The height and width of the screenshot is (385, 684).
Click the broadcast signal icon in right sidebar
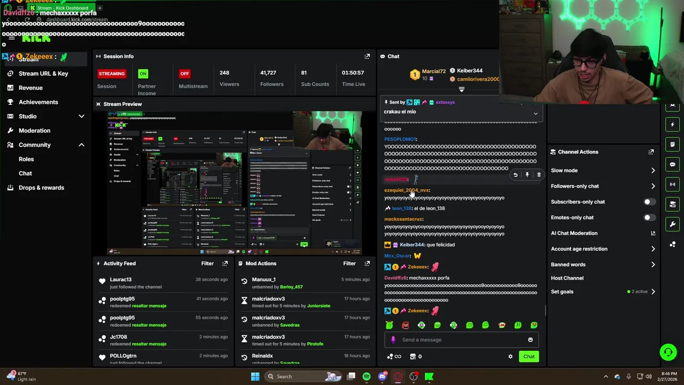click(x=673, y=184)
